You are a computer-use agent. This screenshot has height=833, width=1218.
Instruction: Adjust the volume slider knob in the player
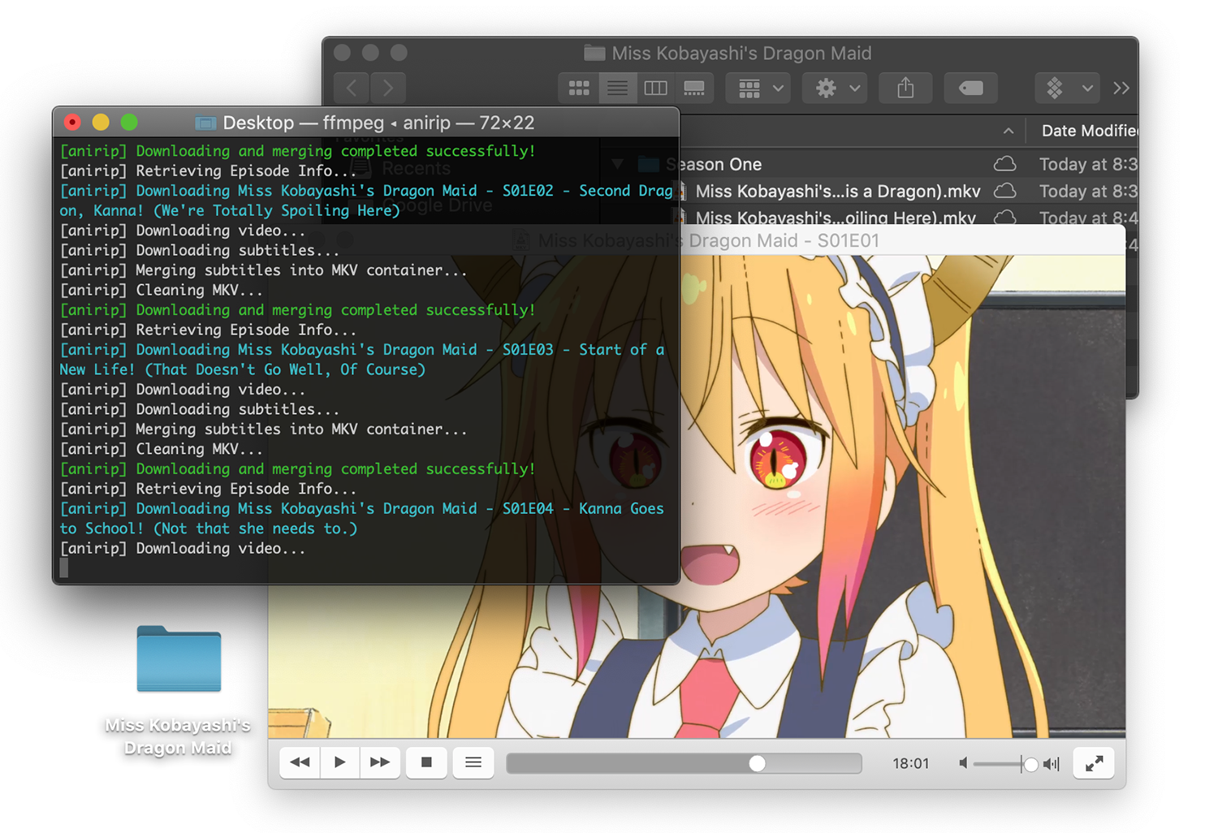(1030, 764)
